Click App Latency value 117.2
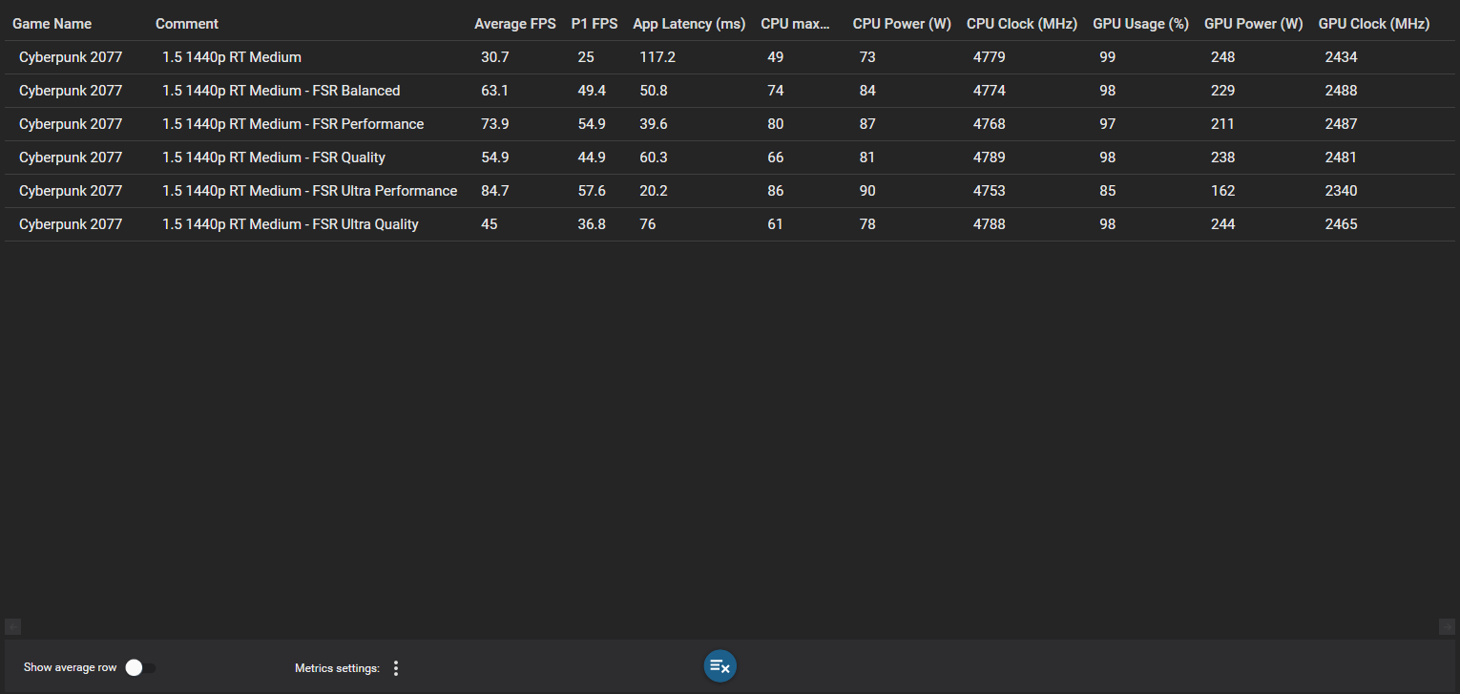The width and height of the screenshot is (1460, 694). [657, 57]
